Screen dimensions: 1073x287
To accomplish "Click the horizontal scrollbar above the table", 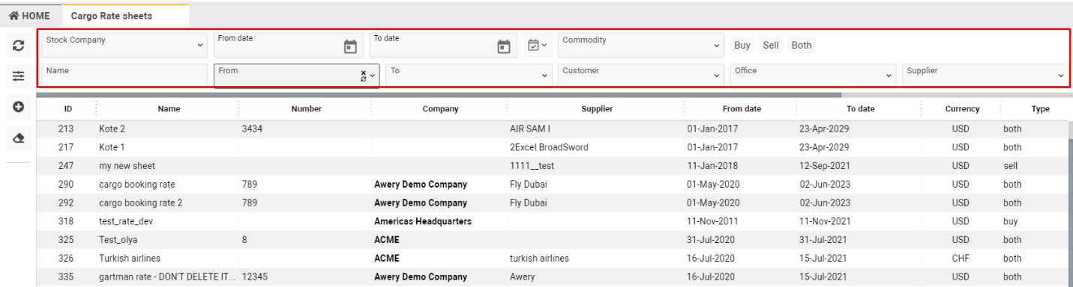I will click(x=439, y=95).
